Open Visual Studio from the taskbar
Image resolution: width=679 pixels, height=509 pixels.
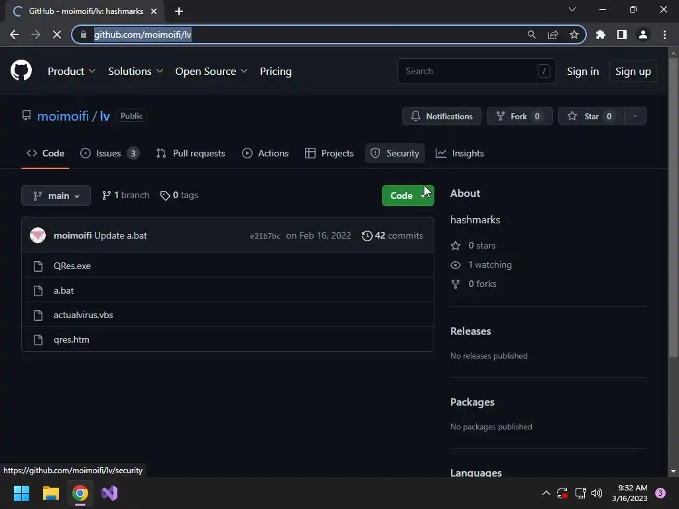109,493
